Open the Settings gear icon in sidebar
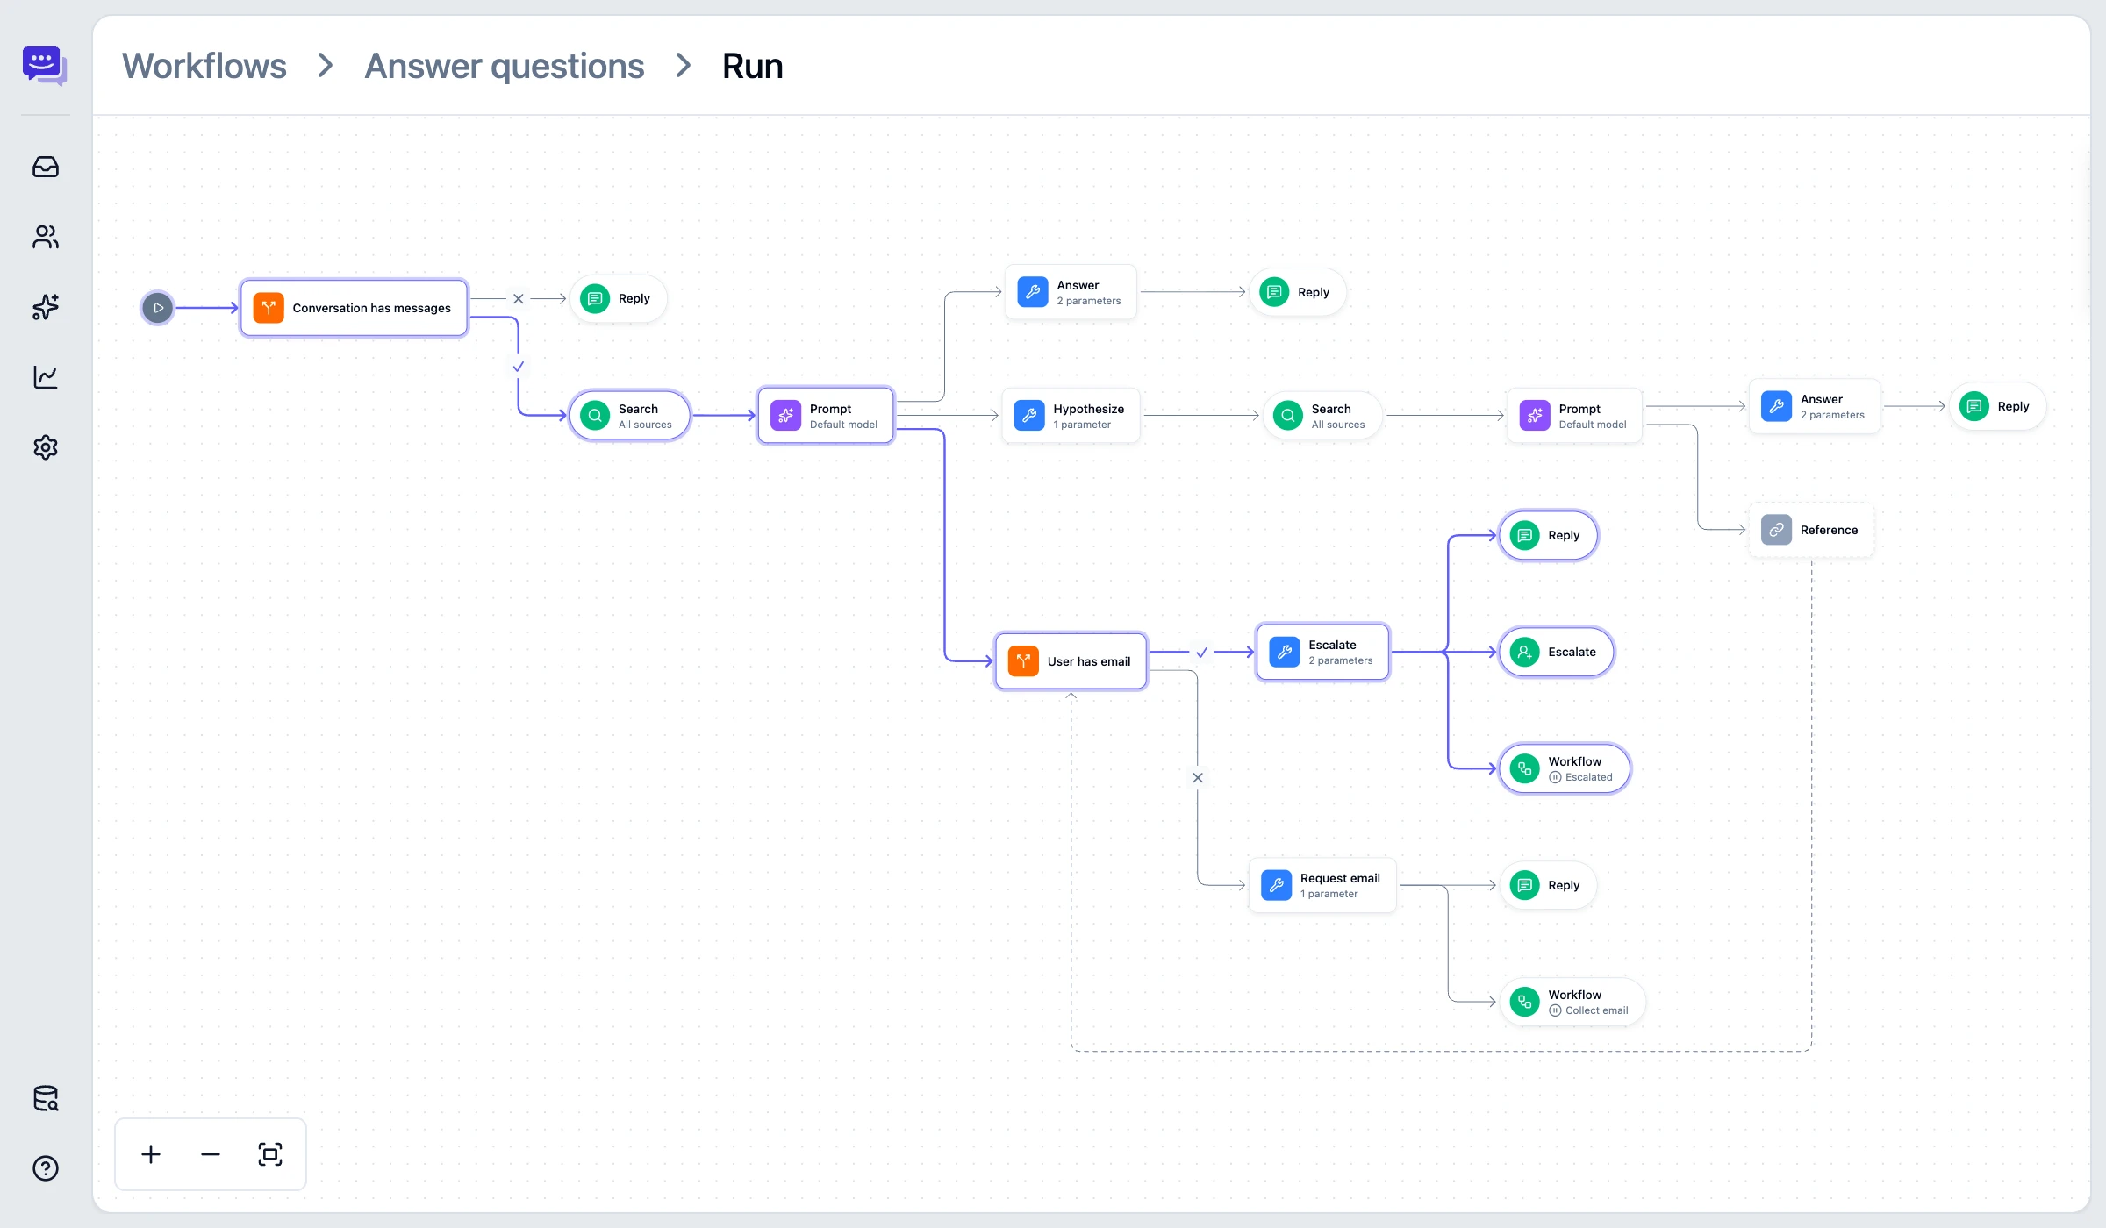 click(46, 447)
